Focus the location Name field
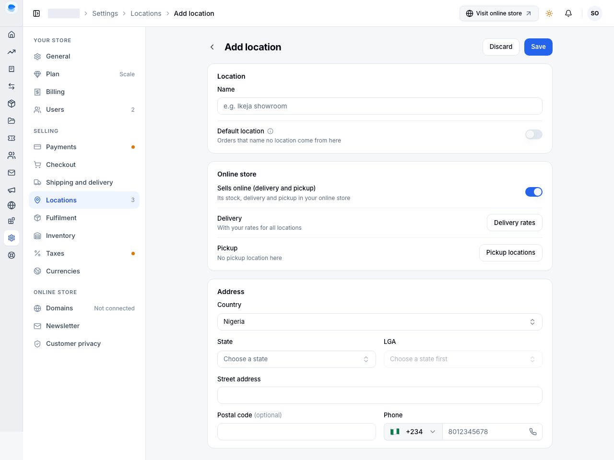614x460 pixels. point(380,106)
